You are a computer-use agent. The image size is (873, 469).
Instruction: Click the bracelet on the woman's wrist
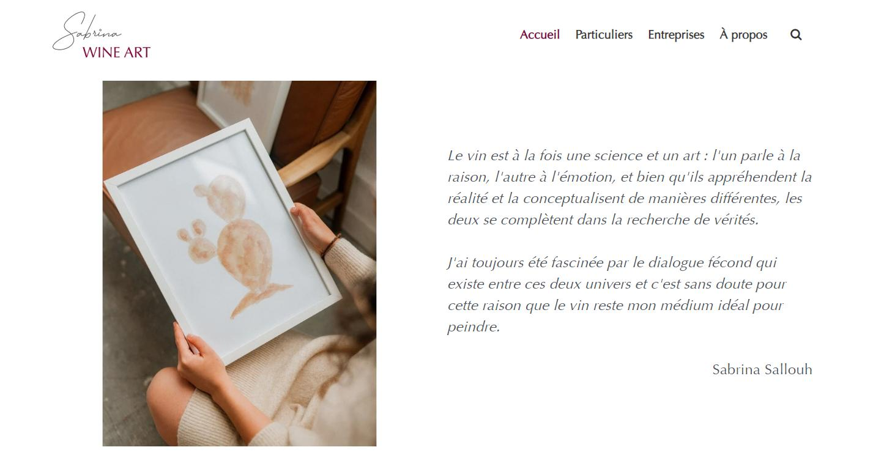pos(332,245)
